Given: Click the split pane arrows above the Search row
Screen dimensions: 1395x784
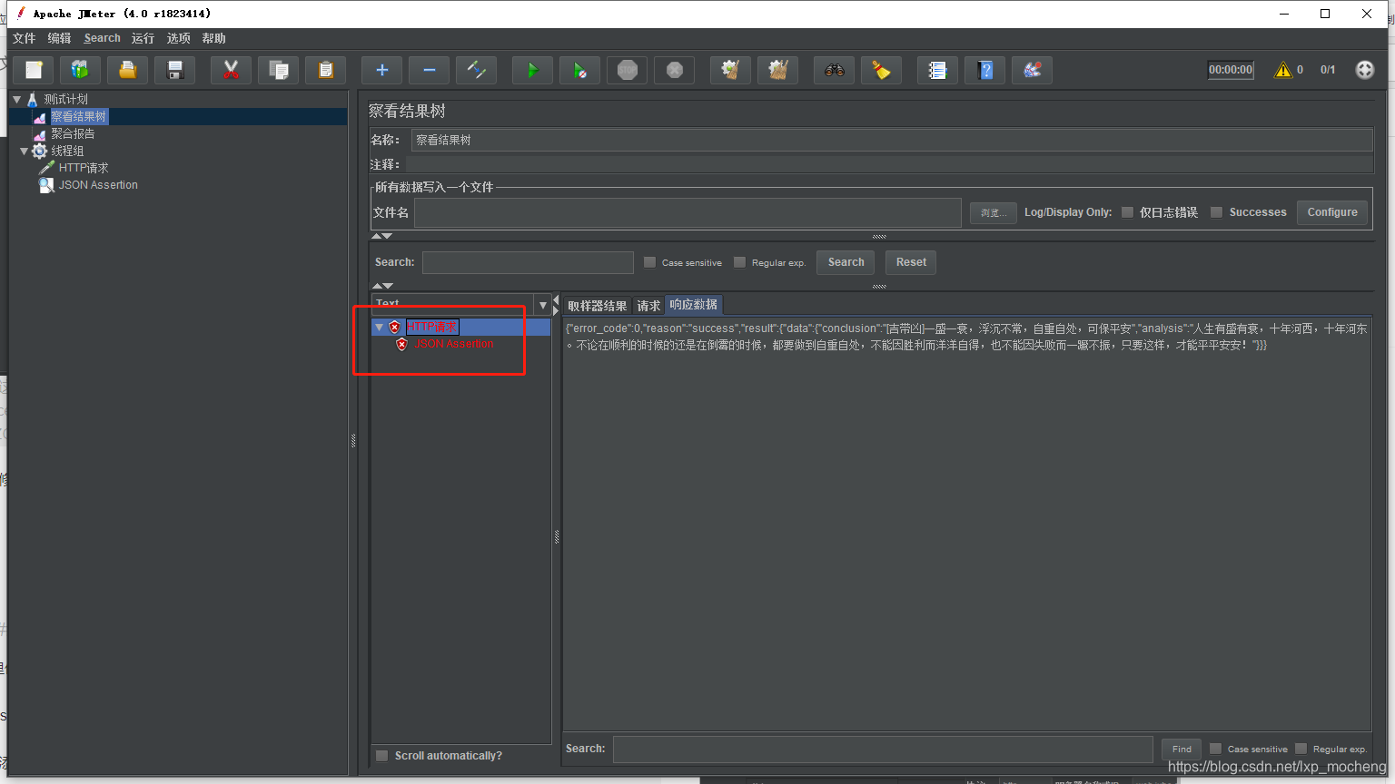Looking at the screenshot, I should pos(382,236).
